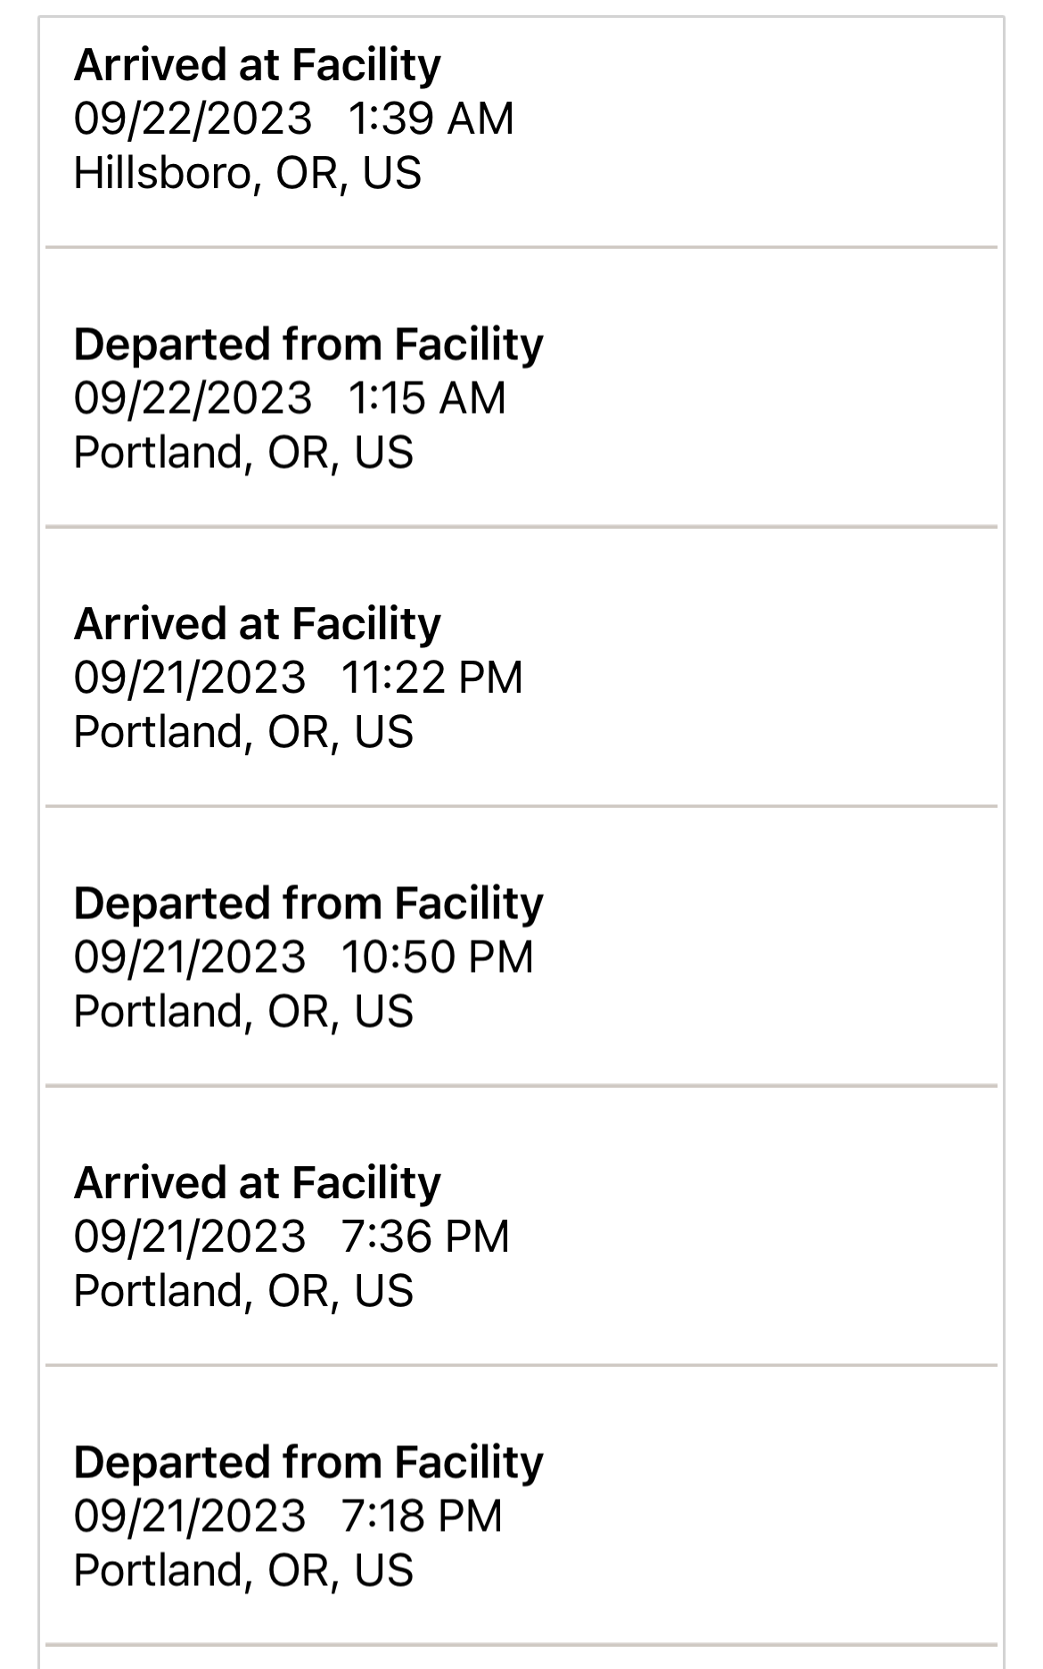Click the Hillsboro Arrived at Facility heading
This screenshot has height=1669, width=1043.
[x=257, y=65]
